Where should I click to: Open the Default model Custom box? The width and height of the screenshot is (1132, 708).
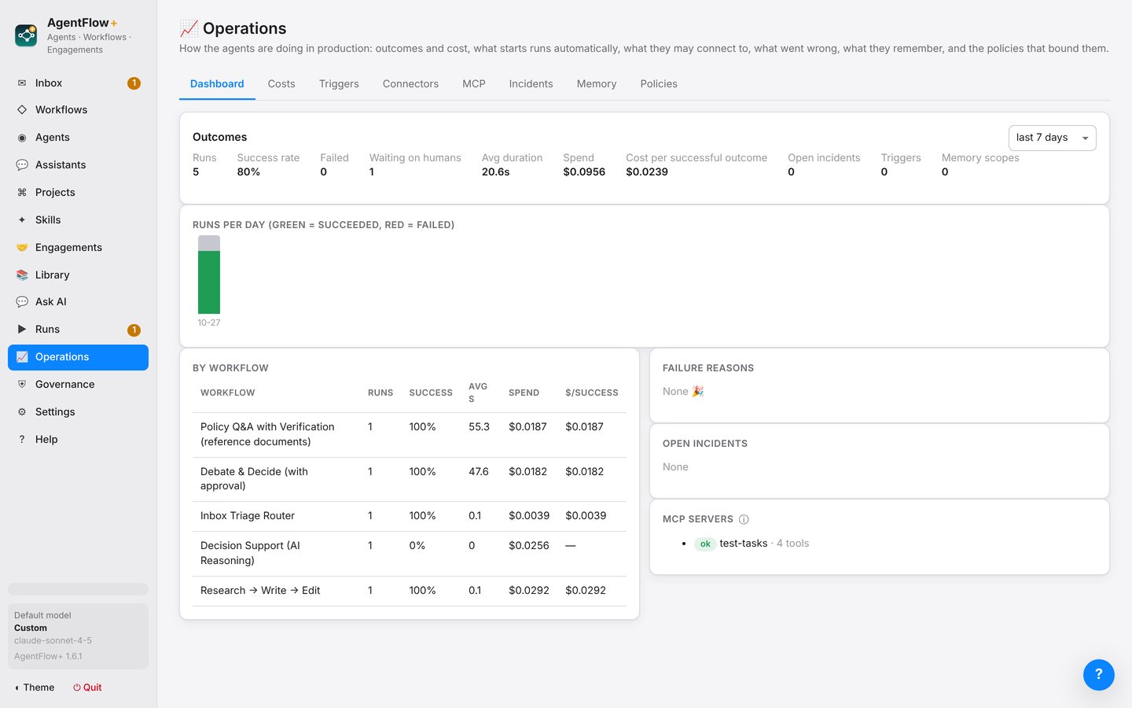78,636
